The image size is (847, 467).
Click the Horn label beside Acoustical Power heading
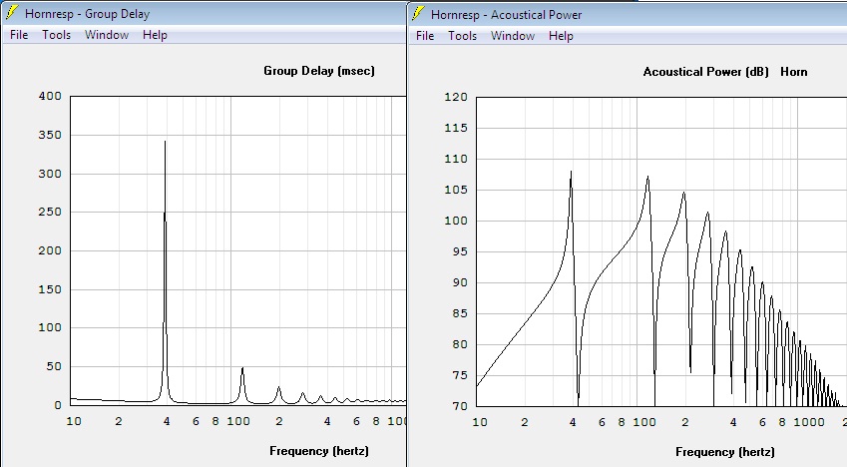tap(793, 72)
